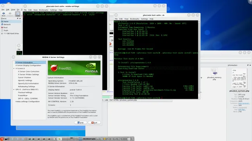Open Bookmarks menu in nvidia-settings terminal

43,10
